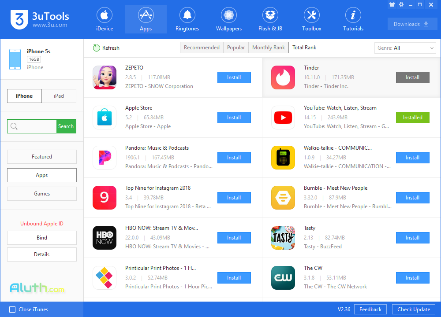441x317 pixels.
Task: Install The CW app
Action: (413, 278)
